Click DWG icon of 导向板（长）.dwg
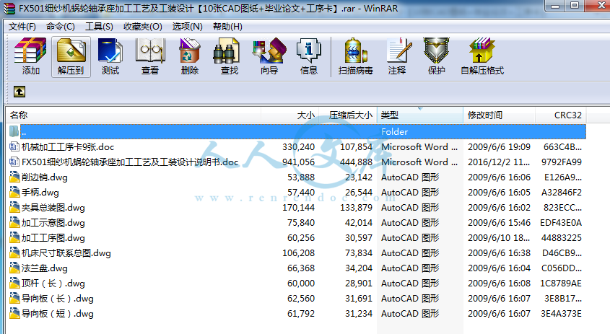The image size is (610, 334). pos(14,298)
